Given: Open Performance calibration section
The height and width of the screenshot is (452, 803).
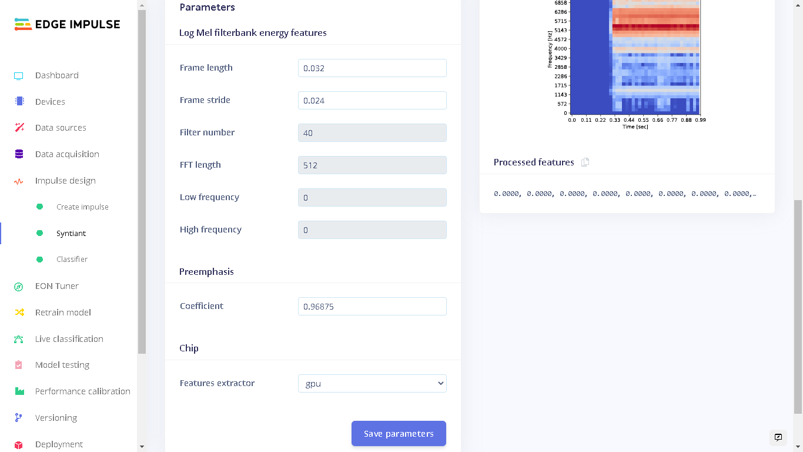Looking at the screenshot, I should click(82, 391).
